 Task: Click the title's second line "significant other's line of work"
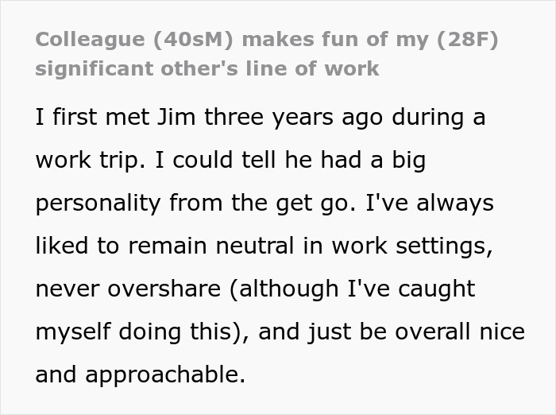[x=207, y=68]
